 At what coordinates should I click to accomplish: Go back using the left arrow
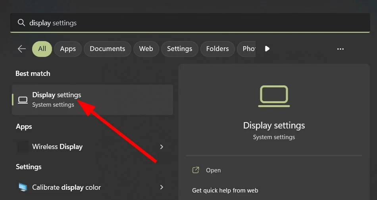22,49
